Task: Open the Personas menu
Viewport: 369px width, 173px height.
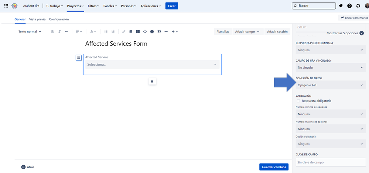Action: pos(129,6)
